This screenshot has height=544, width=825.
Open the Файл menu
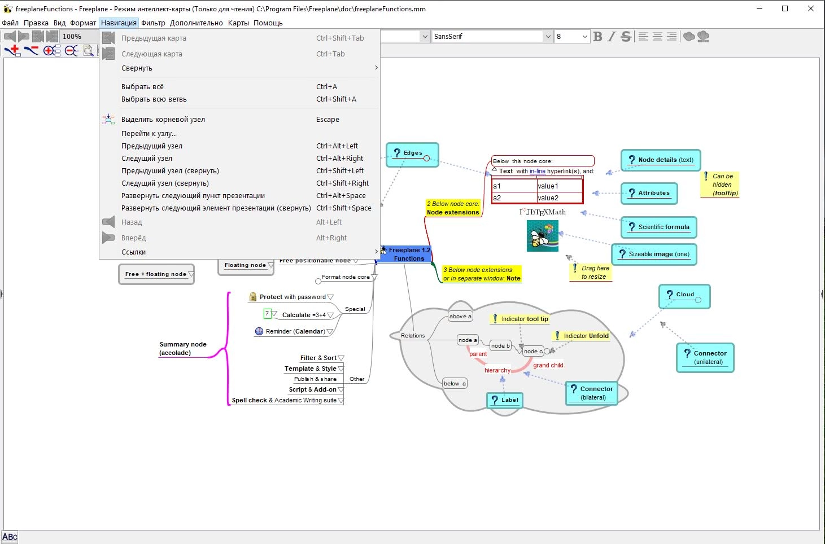(x=10, y=23)
